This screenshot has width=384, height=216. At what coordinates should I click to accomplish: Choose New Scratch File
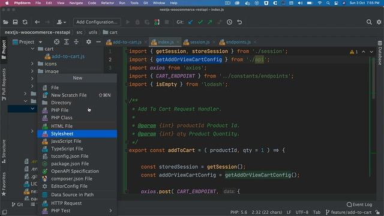pos(77,95)
